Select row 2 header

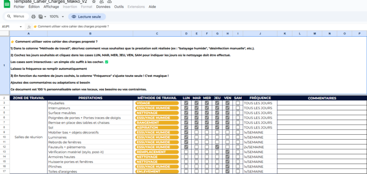click(5, 98)
